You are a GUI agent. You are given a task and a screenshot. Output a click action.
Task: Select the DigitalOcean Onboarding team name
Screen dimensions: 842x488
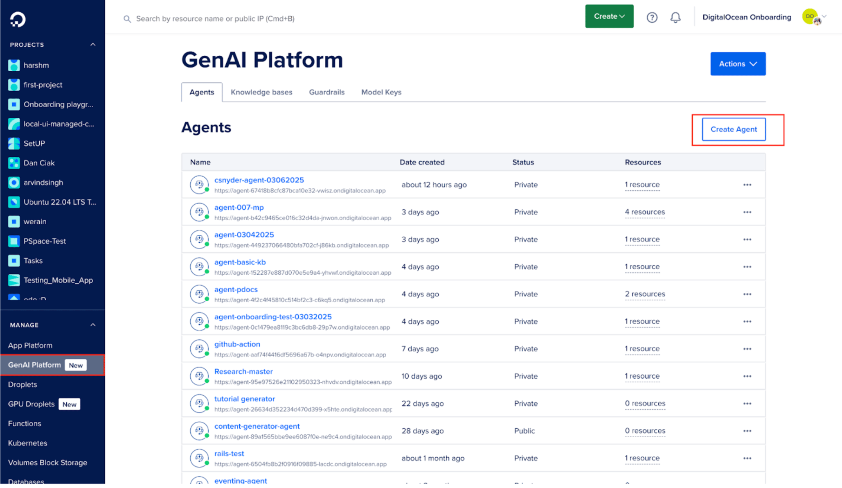[747, 17]
